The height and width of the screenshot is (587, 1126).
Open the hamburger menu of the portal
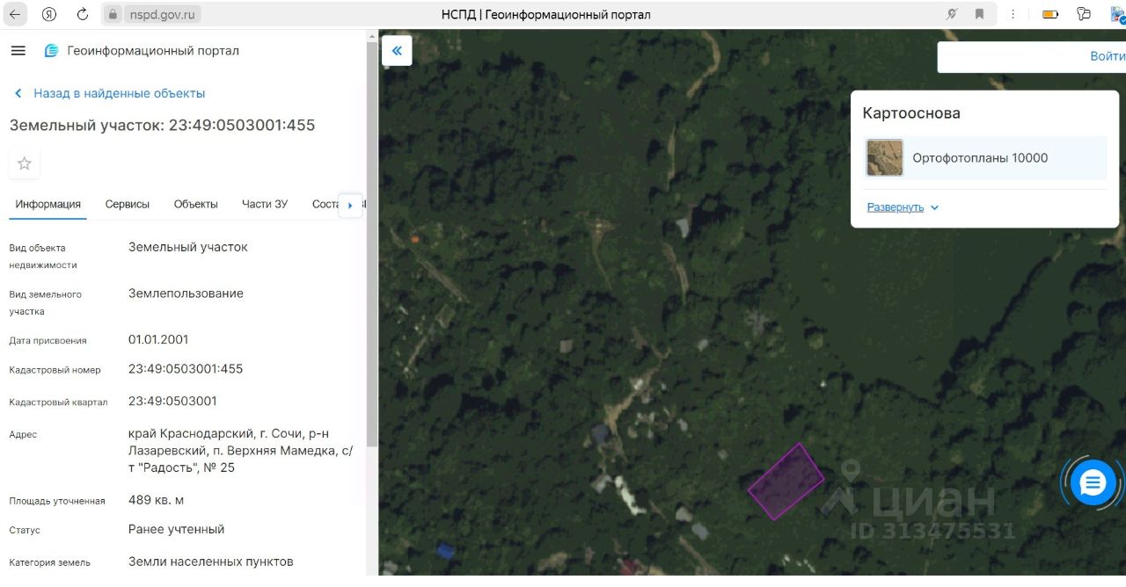pos(18,51)
